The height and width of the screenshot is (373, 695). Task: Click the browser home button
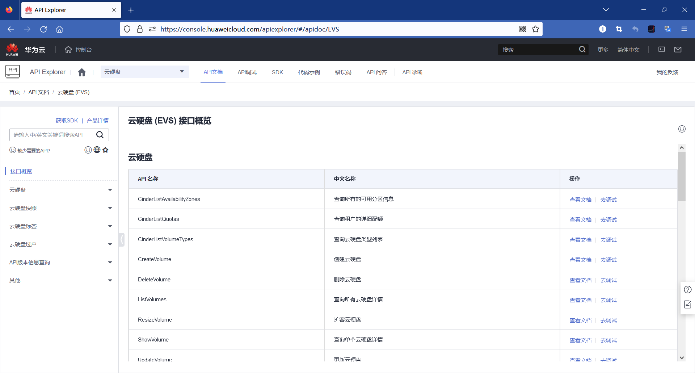point(59,29)
